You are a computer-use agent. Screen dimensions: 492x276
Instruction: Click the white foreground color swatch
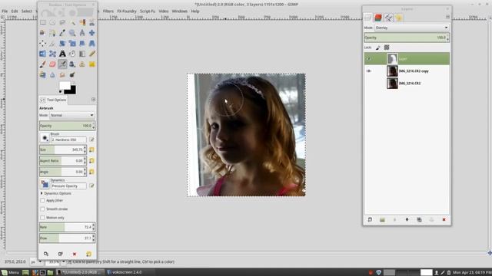click(65, 85)
